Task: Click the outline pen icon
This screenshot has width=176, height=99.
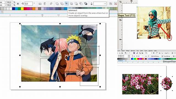Action: pos(91,4)
